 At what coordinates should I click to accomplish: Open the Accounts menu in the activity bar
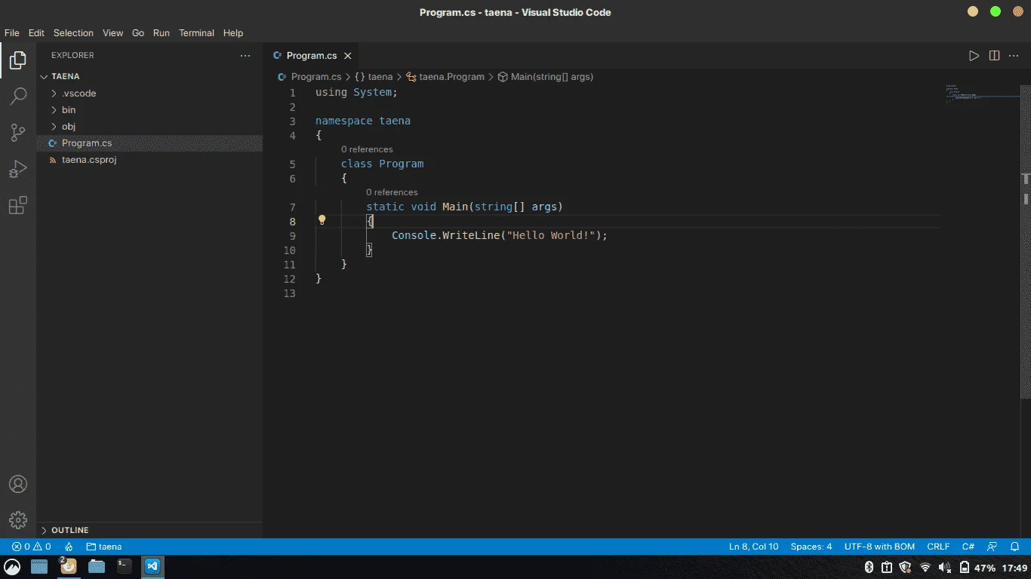click(x=18, y=484)
